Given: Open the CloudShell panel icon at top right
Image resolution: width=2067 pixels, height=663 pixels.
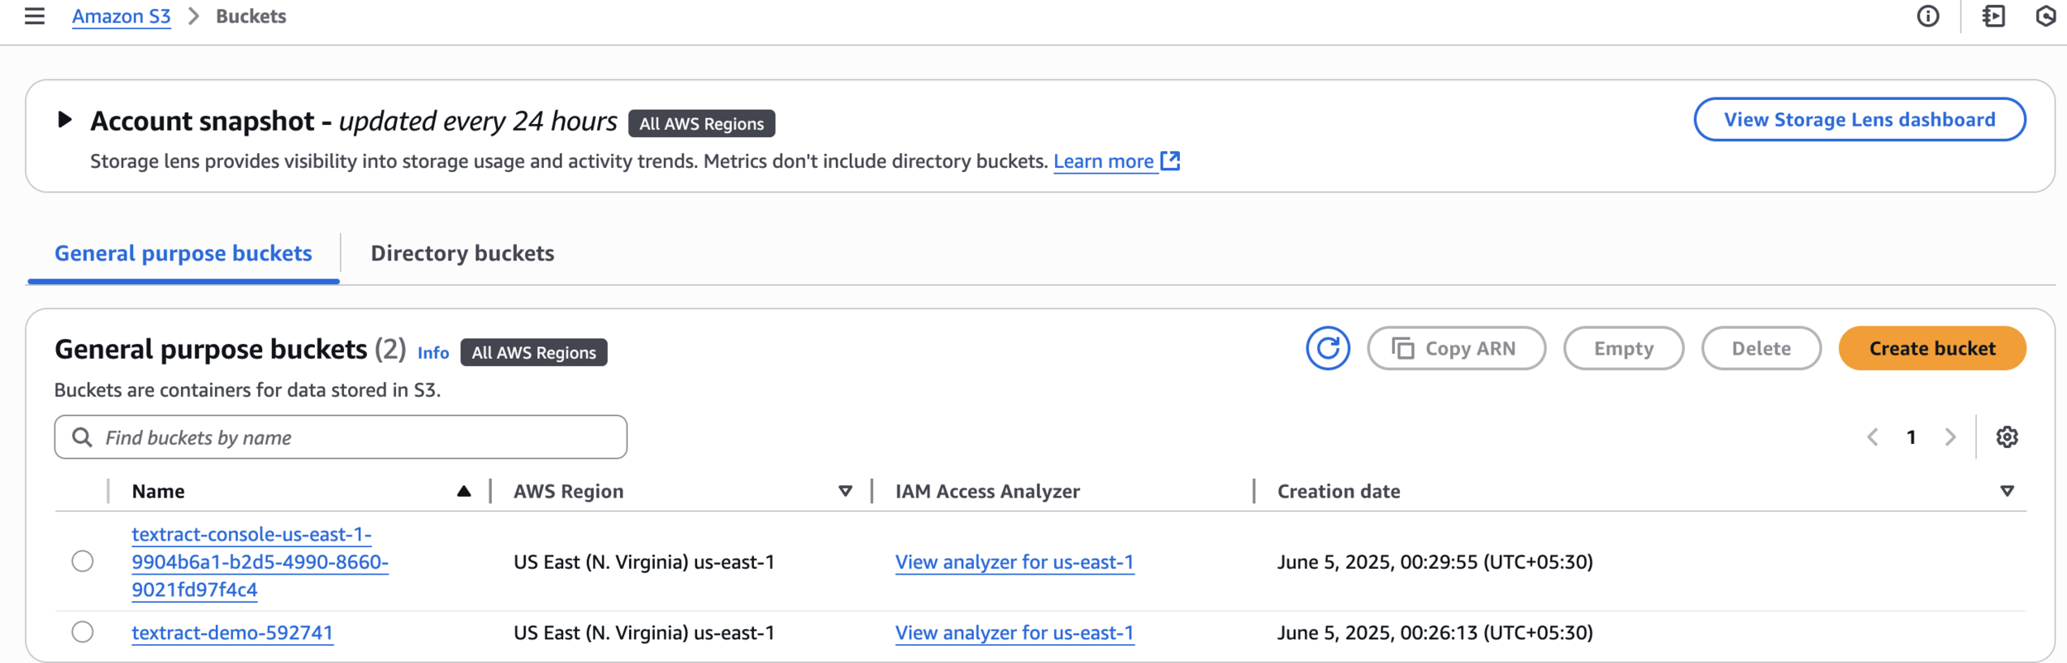Looking at the screenshot, I should tap(1993, 17).
